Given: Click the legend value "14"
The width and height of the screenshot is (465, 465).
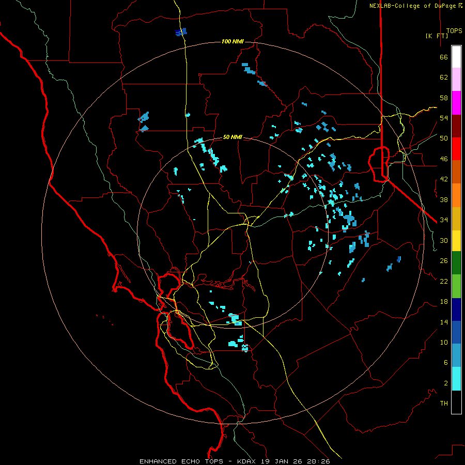Looking at the screenshot, I should pyautogui.click(x=444, y=322).
